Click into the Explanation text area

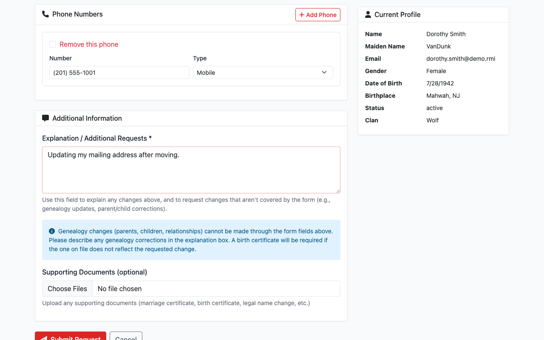pos(191,170)
